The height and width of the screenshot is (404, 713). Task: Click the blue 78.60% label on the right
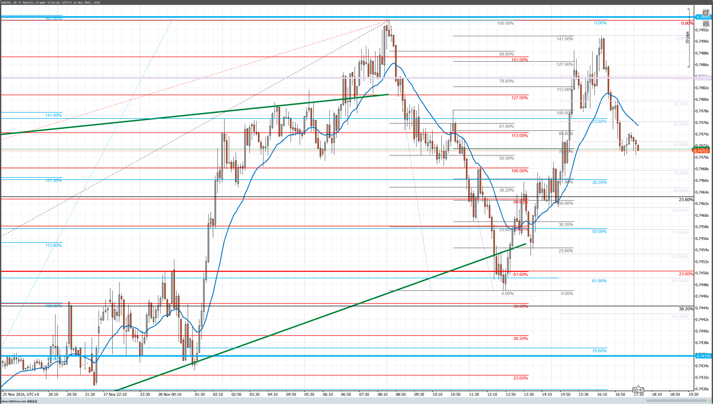(x=599, y=351)
